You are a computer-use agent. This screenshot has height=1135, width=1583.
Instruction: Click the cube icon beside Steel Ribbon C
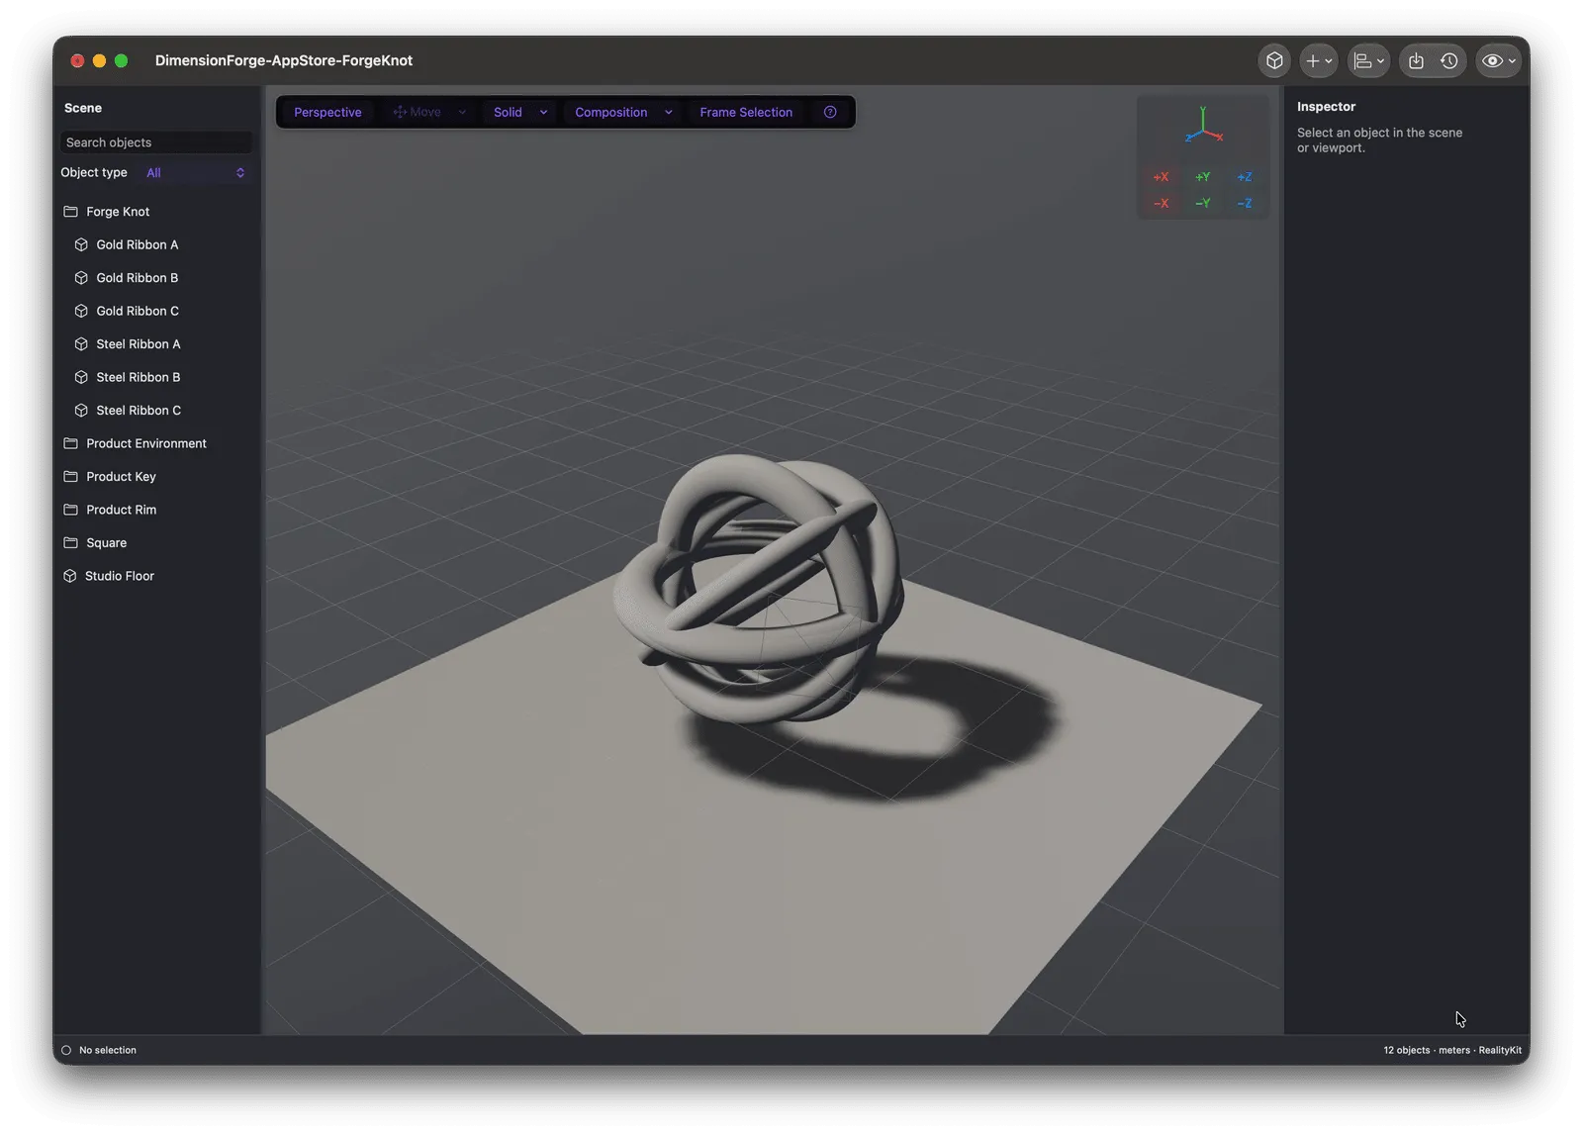pos(81,411)
